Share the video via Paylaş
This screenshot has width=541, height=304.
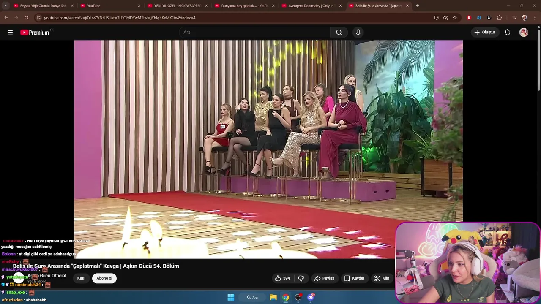(x=325, y=278)
